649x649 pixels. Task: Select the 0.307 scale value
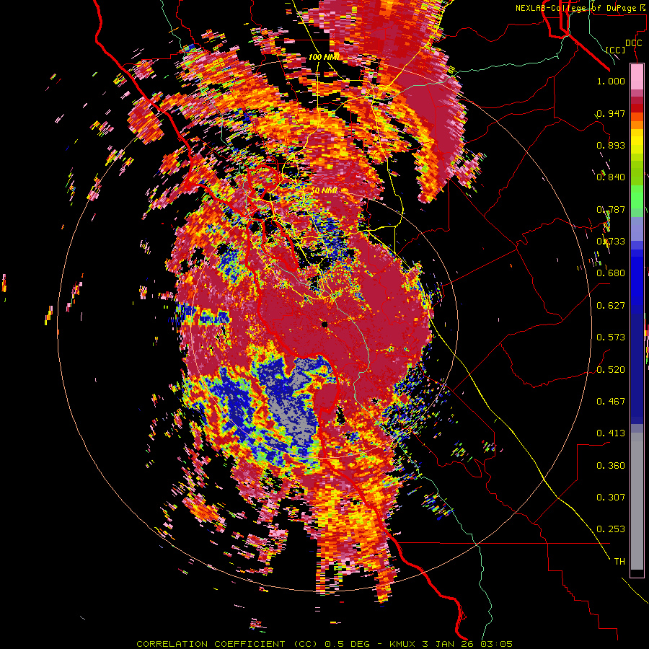click(x=611, y=498)
